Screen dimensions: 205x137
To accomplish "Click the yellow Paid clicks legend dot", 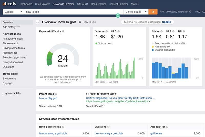I will [153, 47].
